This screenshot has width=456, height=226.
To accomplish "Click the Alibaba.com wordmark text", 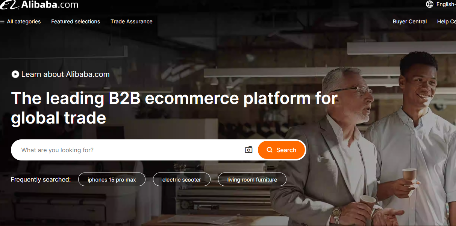I will tap(50, 5).
